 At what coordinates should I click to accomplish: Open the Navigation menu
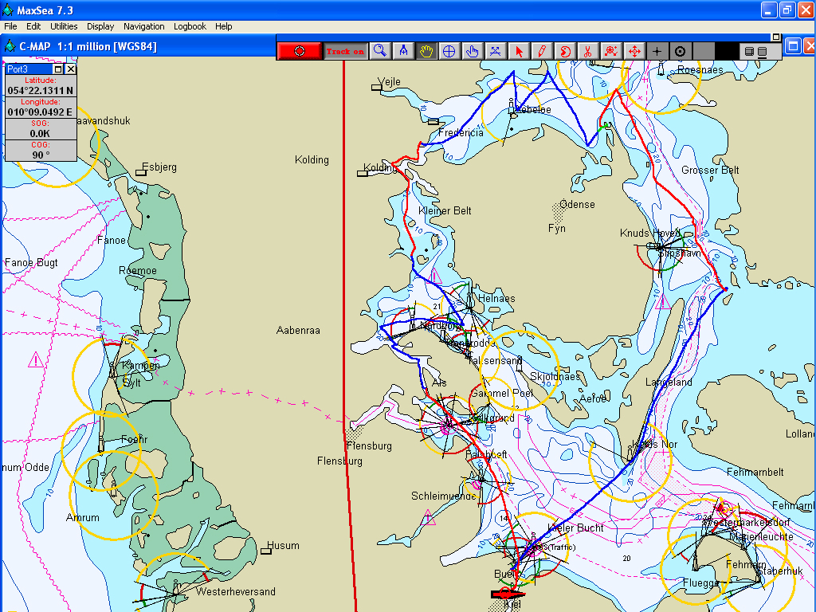tap(144, 26)
